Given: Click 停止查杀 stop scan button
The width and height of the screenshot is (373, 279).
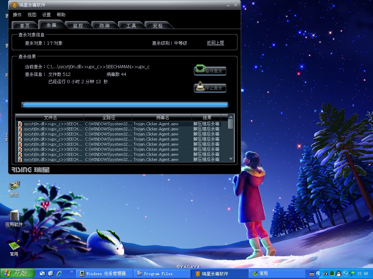Looking at the screenshot, I should click(210, 88).
